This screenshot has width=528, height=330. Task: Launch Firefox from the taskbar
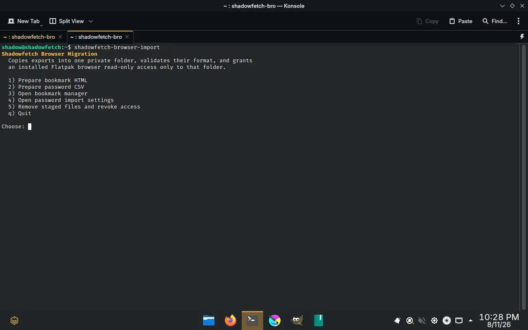click(231, 321)
